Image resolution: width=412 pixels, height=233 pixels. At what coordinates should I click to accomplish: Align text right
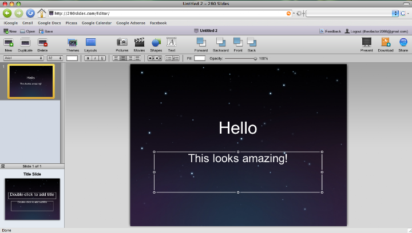point(130,58)
